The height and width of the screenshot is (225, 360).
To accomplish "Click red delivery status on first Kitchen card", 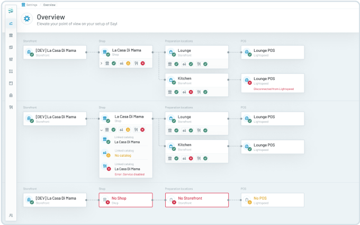I will pos(191,92).
